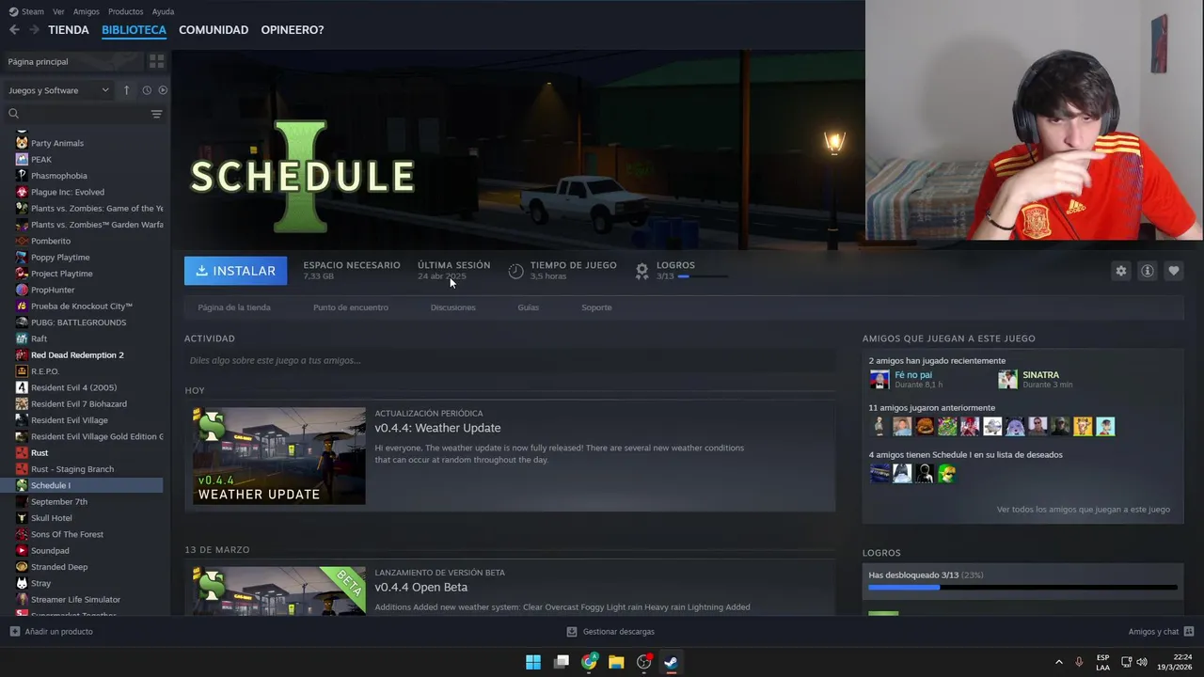Click the Has desbloqueado 3/13 achievement progress bar
This screenshot has width=1204, height=677.
coord(1022,588)
